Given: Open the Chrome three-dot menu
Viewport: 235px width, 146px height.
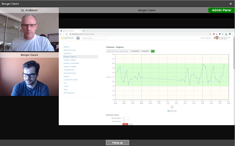Looking at the screenshot, I should [x=232, y=34].
